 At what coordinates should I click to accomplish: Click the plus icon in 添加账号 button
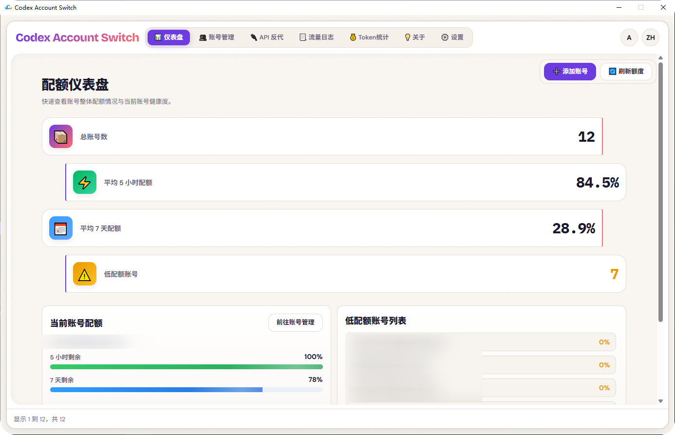coord(557,72)
